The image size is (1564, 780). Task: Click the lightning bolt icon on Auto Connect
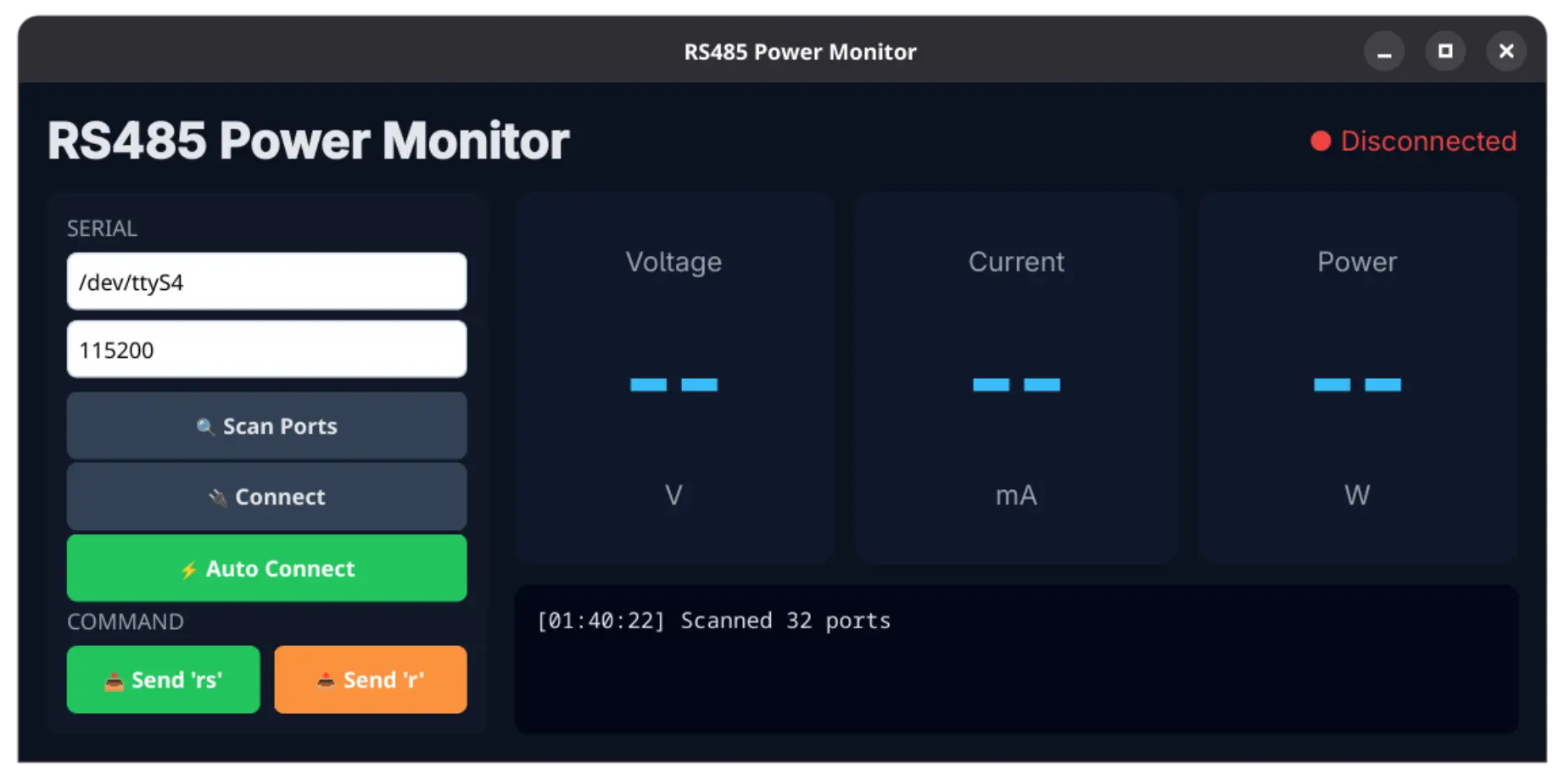(188, 568)
